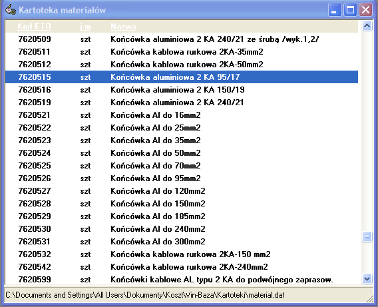Sort list by Nazwa column header
This screenshot has width=378, height=307.
pyautogui.click(x=123, y=27)
